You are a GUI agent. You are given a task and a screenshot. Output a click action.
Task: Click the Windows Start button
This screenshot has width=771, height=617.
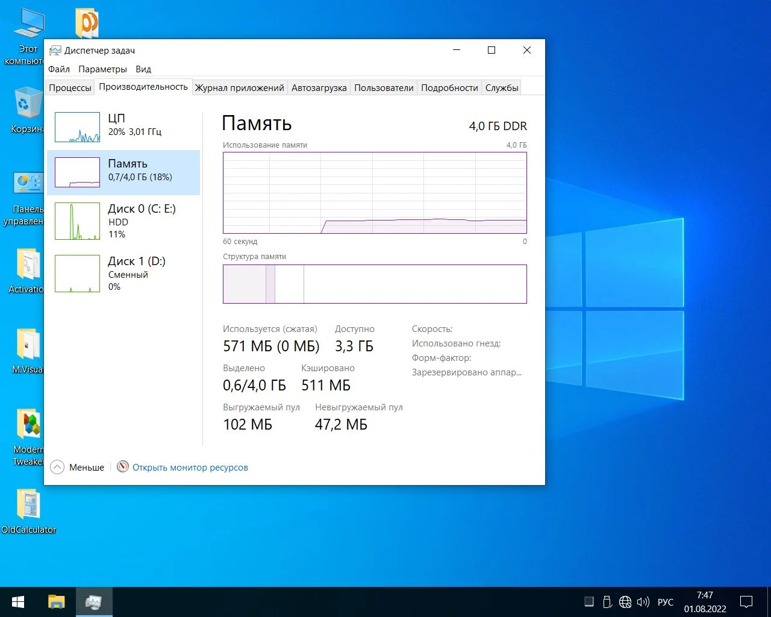pos(18,602)
